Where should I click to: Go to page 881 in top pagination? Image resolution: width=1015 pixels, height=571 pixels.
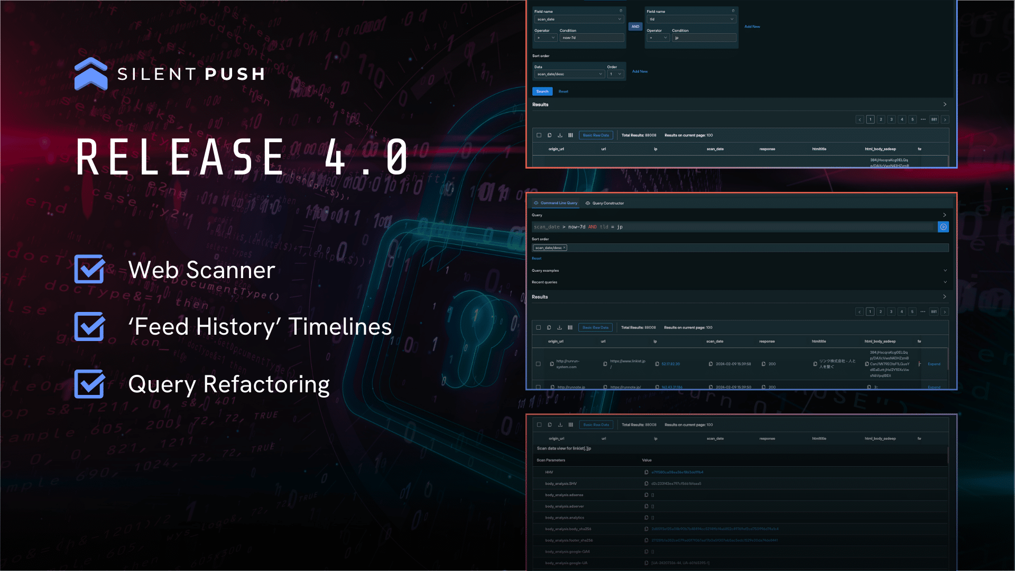click(934, 119)
